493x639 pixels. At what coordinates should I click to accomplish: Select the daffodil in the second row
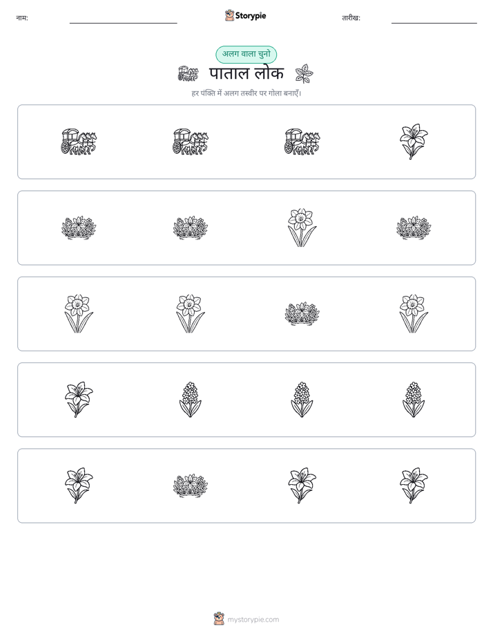point(302,228)
